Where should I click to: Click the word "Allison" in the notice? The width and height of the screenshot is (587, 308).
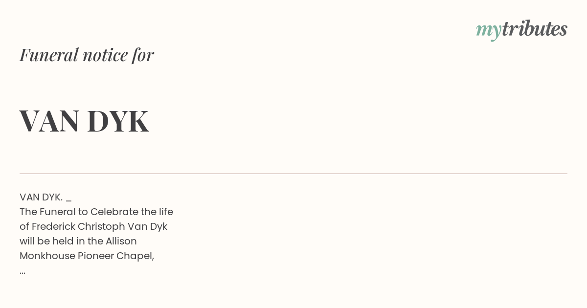coord(121,241)
